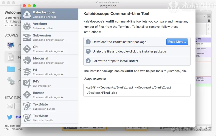Screen dimensions: 216x136
Task: Jump to previous change with left chevron
Action: [x=209, y=33]
